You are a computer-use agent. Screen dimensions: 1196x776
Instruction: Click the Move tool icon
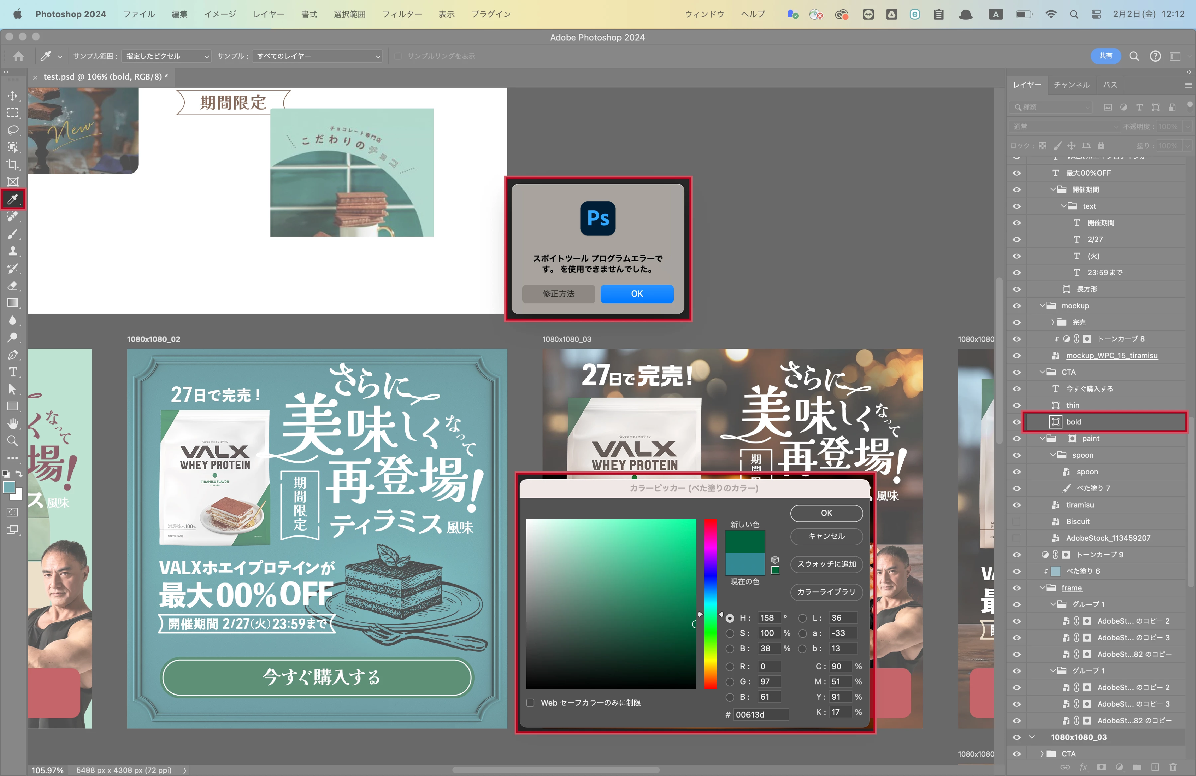(13, 95)
